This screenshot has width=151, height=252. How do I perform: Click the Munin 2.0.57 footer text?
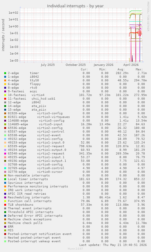tap(75, 249)
